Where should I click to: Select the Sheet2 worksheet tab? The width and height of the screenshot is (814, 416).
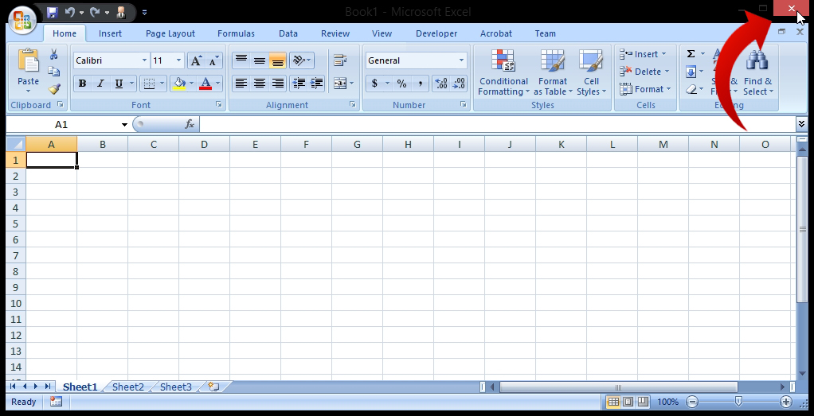(127, 387)
